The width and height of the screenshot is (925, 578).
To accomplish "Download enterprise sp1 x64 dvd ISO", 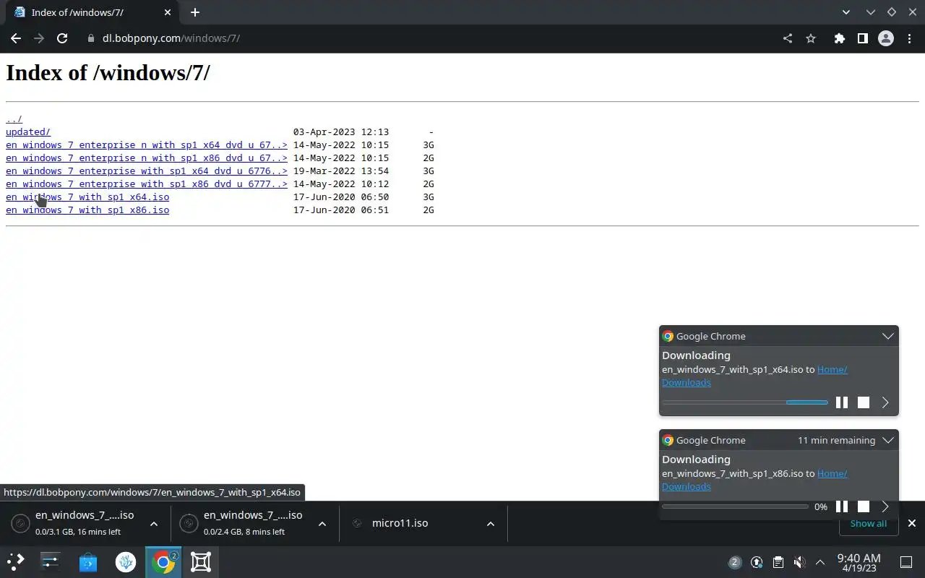I will (147, 171).
